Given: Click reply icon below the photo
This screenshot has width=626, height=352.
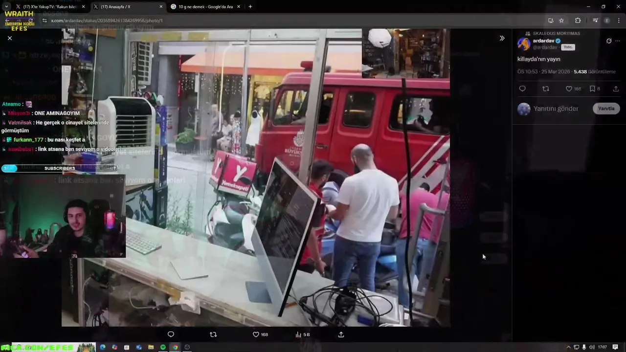Looking at the screenshot, I should coord(171,334).
